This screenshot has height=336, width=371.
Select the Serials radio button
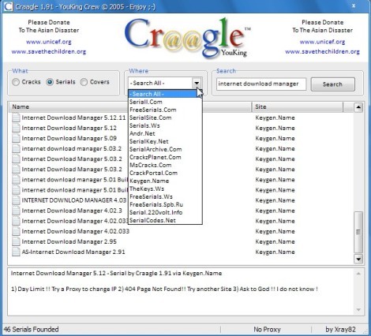coord(50,82)
